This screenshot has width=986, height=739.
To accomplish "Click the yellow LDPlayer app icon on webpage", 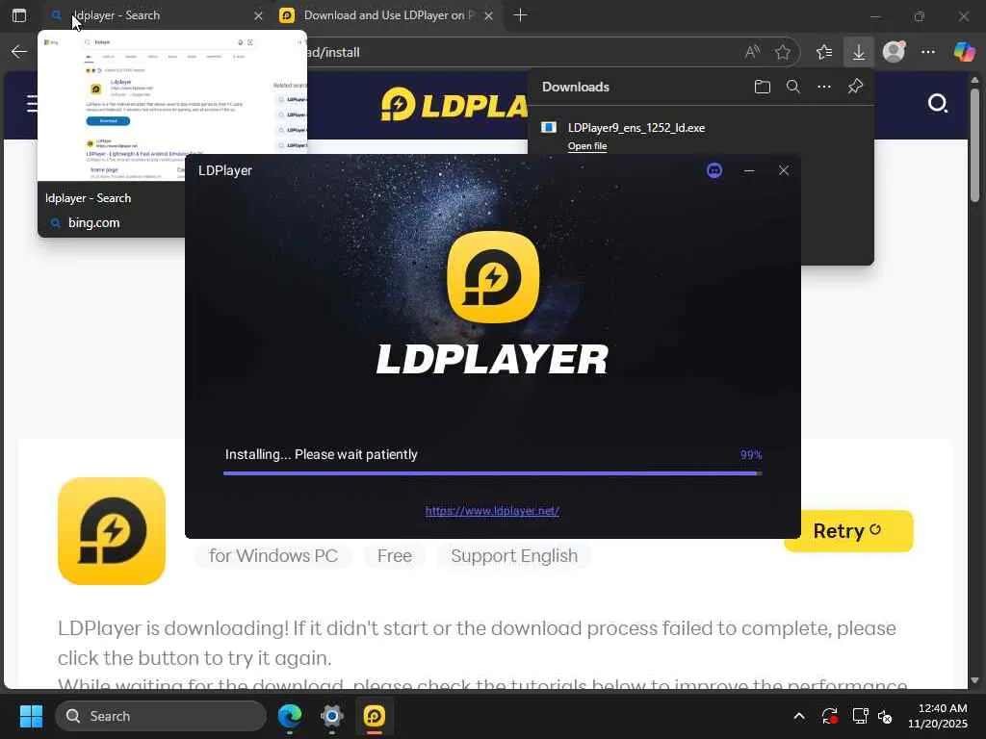I will [x=112, y=531].
